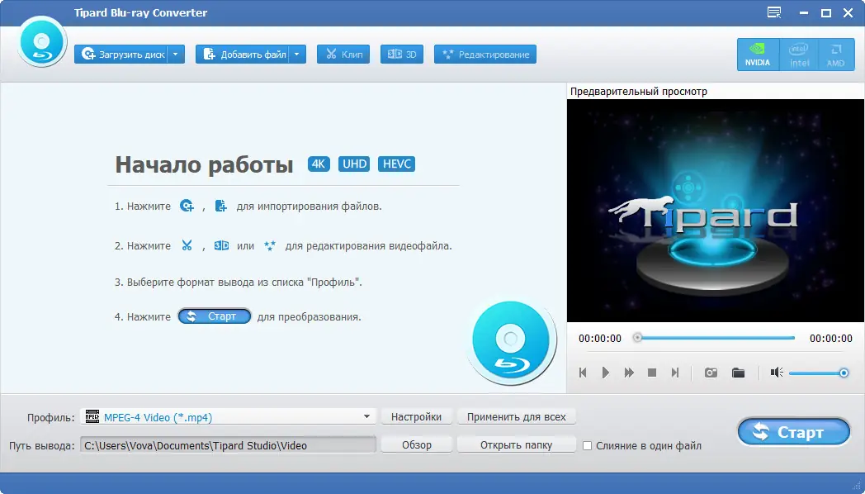Open the application system menu icon
Screen dimensions: 865x494
[773, 12]
